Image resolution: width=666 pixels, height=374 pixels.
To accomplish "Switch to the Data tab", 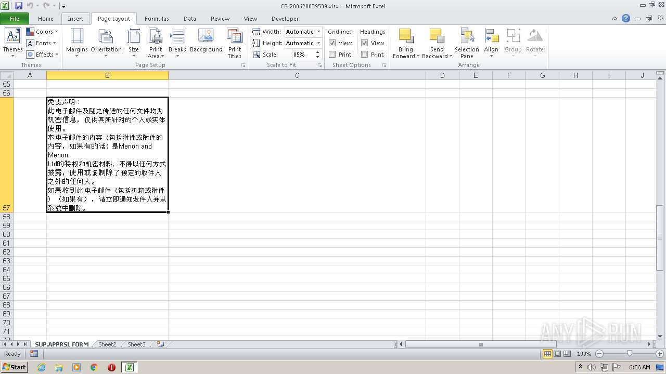I will click(190, 19).
